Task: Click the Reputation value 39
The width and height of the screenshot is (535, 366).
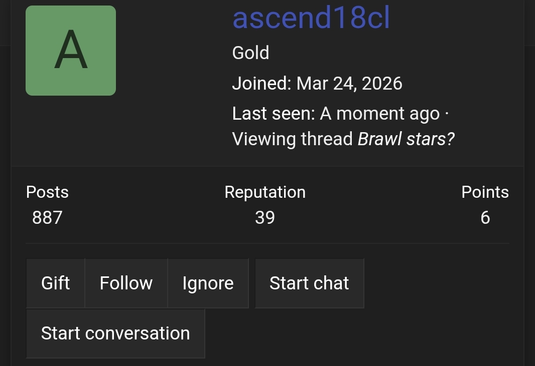Action: click(264, 217)
